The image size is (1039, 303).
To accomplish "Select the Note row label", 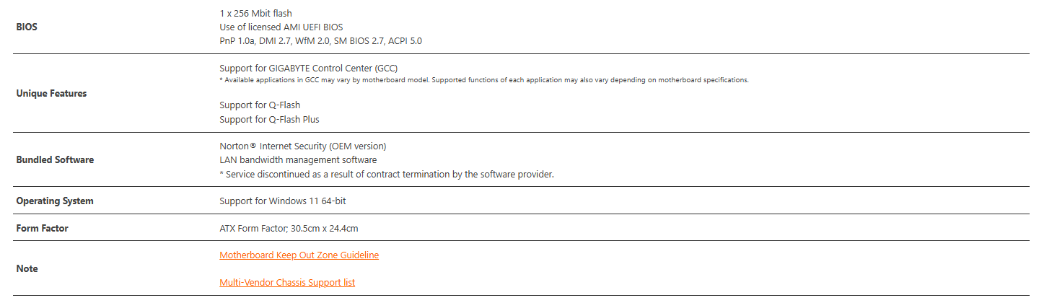I will click(x=27, y=269).
